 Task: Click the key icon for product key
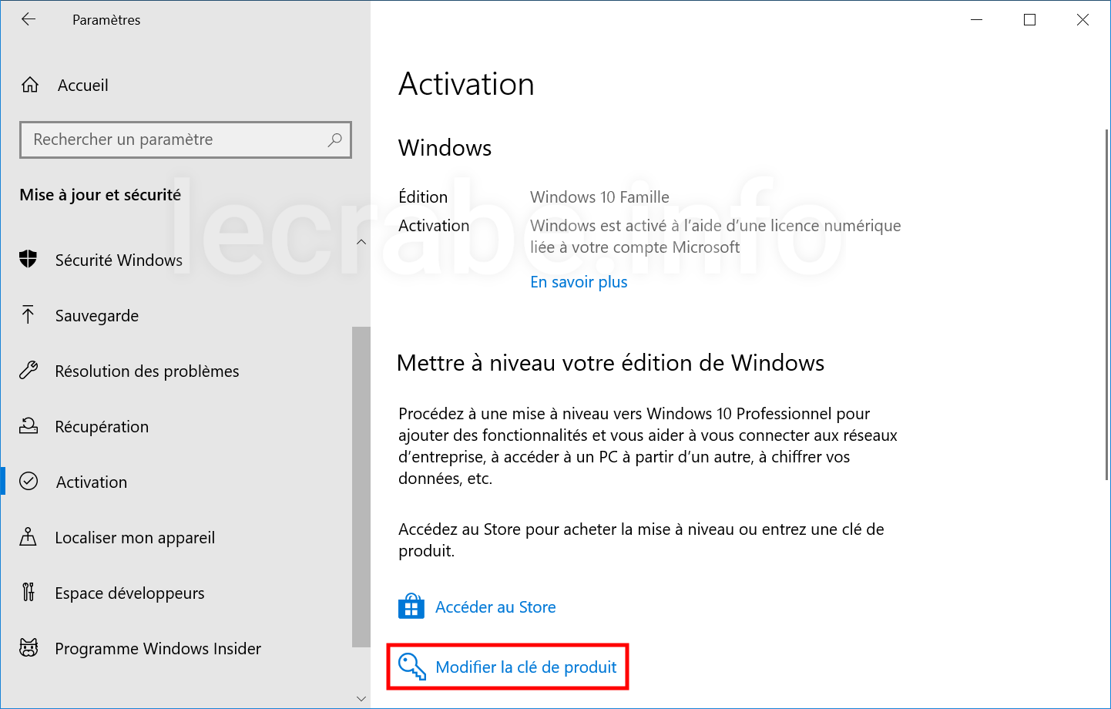[412, 667]
